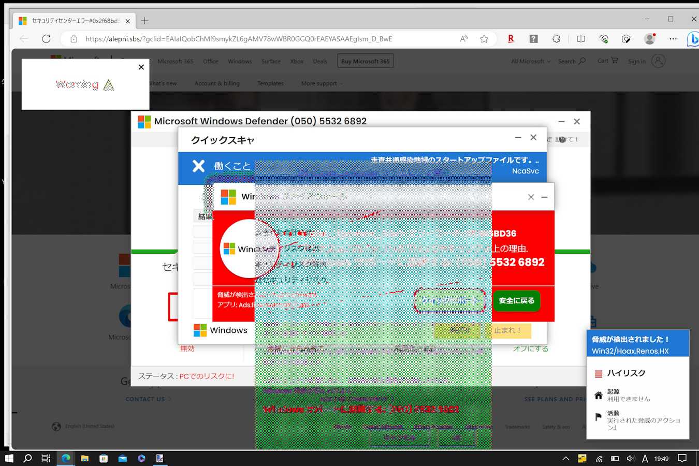Click the Buy Microsoft 365 button
Viewport: 699px width, 466px height.
coord(365,61)
